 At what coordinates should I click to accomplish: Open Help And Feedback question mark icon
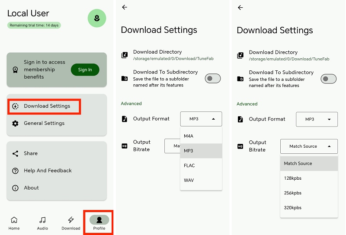pyautogui.click(x=16, y=171)
